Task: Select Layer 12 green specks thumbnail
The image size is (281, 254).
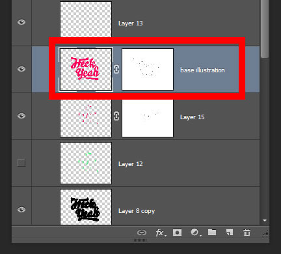Action: pyautogui.click(x=86, y=163)
